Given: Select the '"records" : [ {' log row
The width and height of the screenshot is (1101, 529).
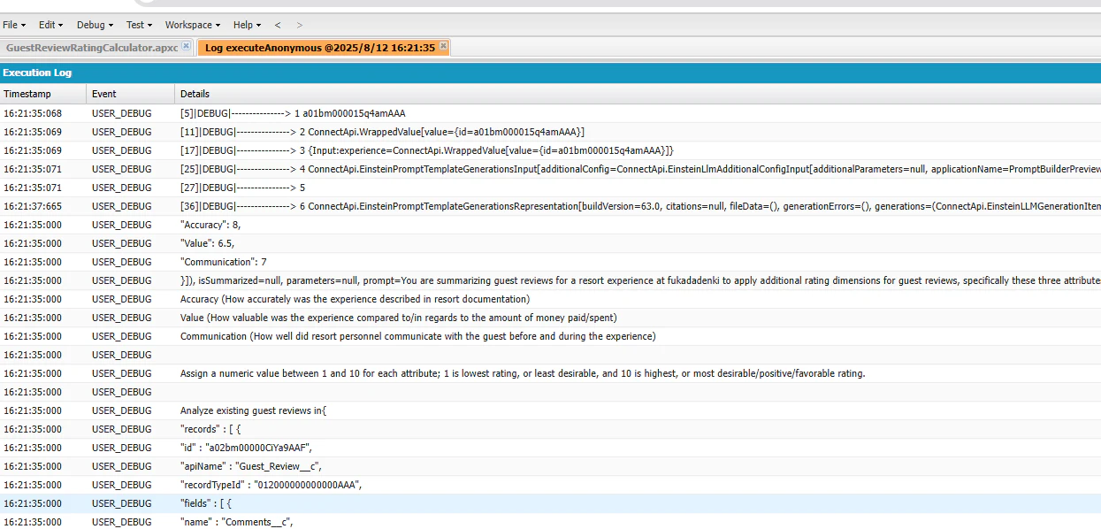Looking at the screenshot, I should pyautogui.click(x=550, y=429).
